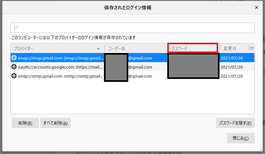
Task: Click date 2021/07/26 cell
Action: click(x=232, y=58)
